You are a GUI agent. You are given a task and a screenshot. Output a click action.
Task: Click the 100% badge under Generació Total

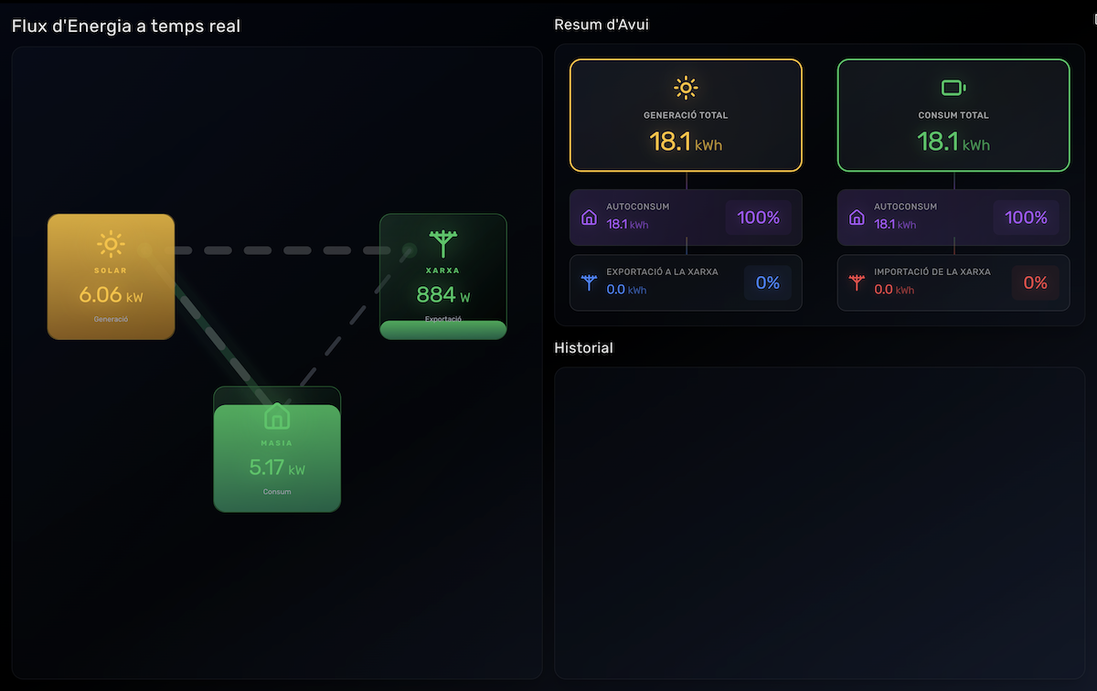(758, 218)
